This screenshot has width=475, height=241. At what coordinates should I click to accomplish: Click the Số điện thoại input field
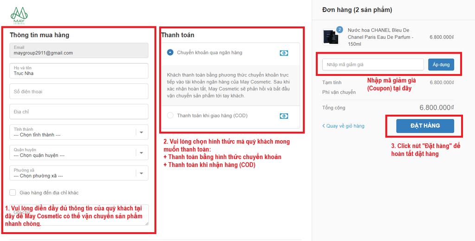(x=79, y=91)
